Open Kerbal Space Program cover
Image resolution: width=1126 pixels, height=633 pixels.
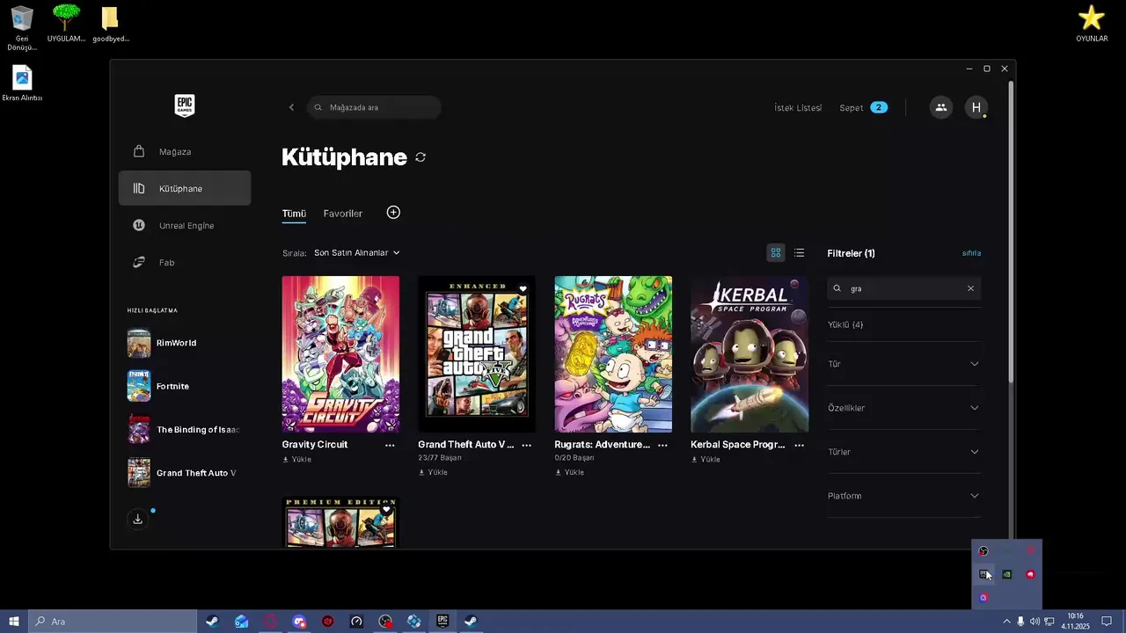point(749,354)
